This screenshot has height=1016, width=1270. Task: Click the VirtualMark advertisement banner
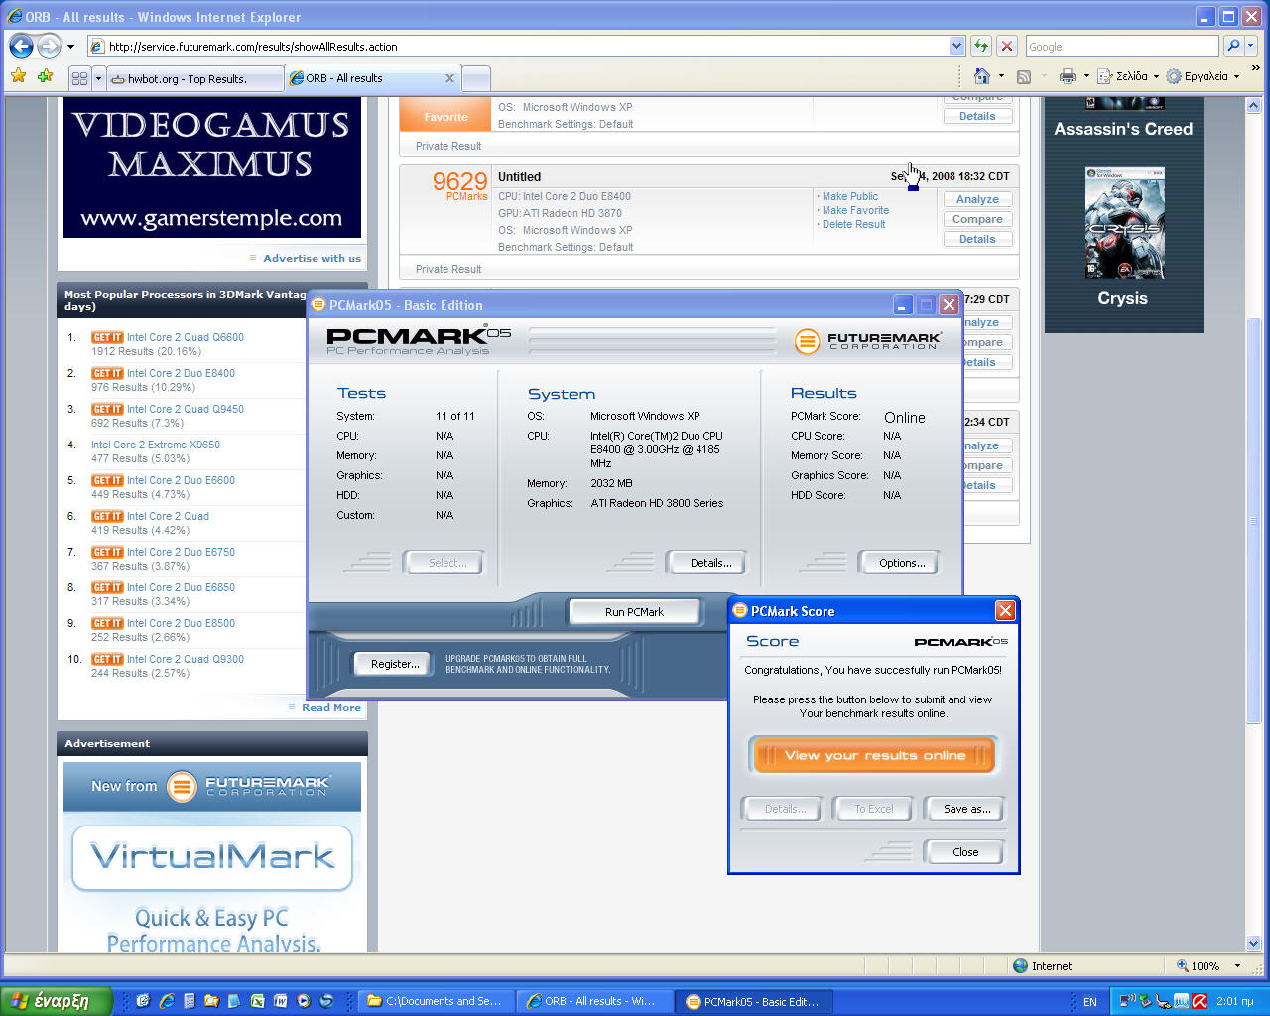pos(212,856)
